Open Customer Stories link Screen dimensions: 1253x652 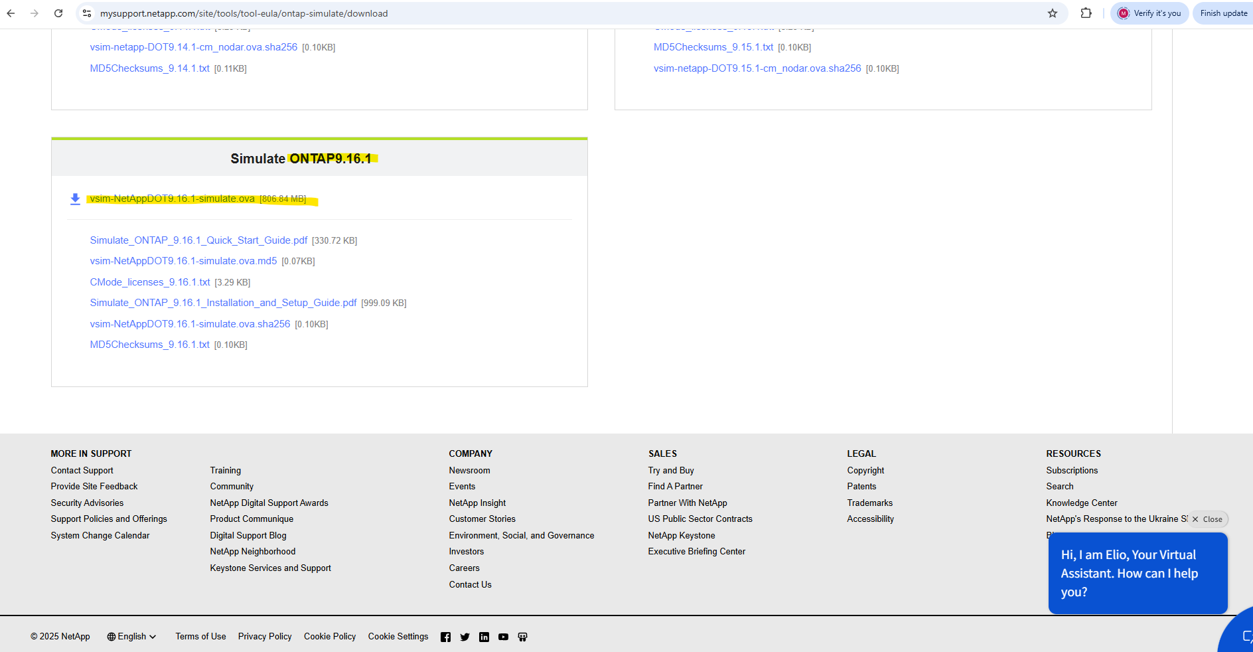482,519
